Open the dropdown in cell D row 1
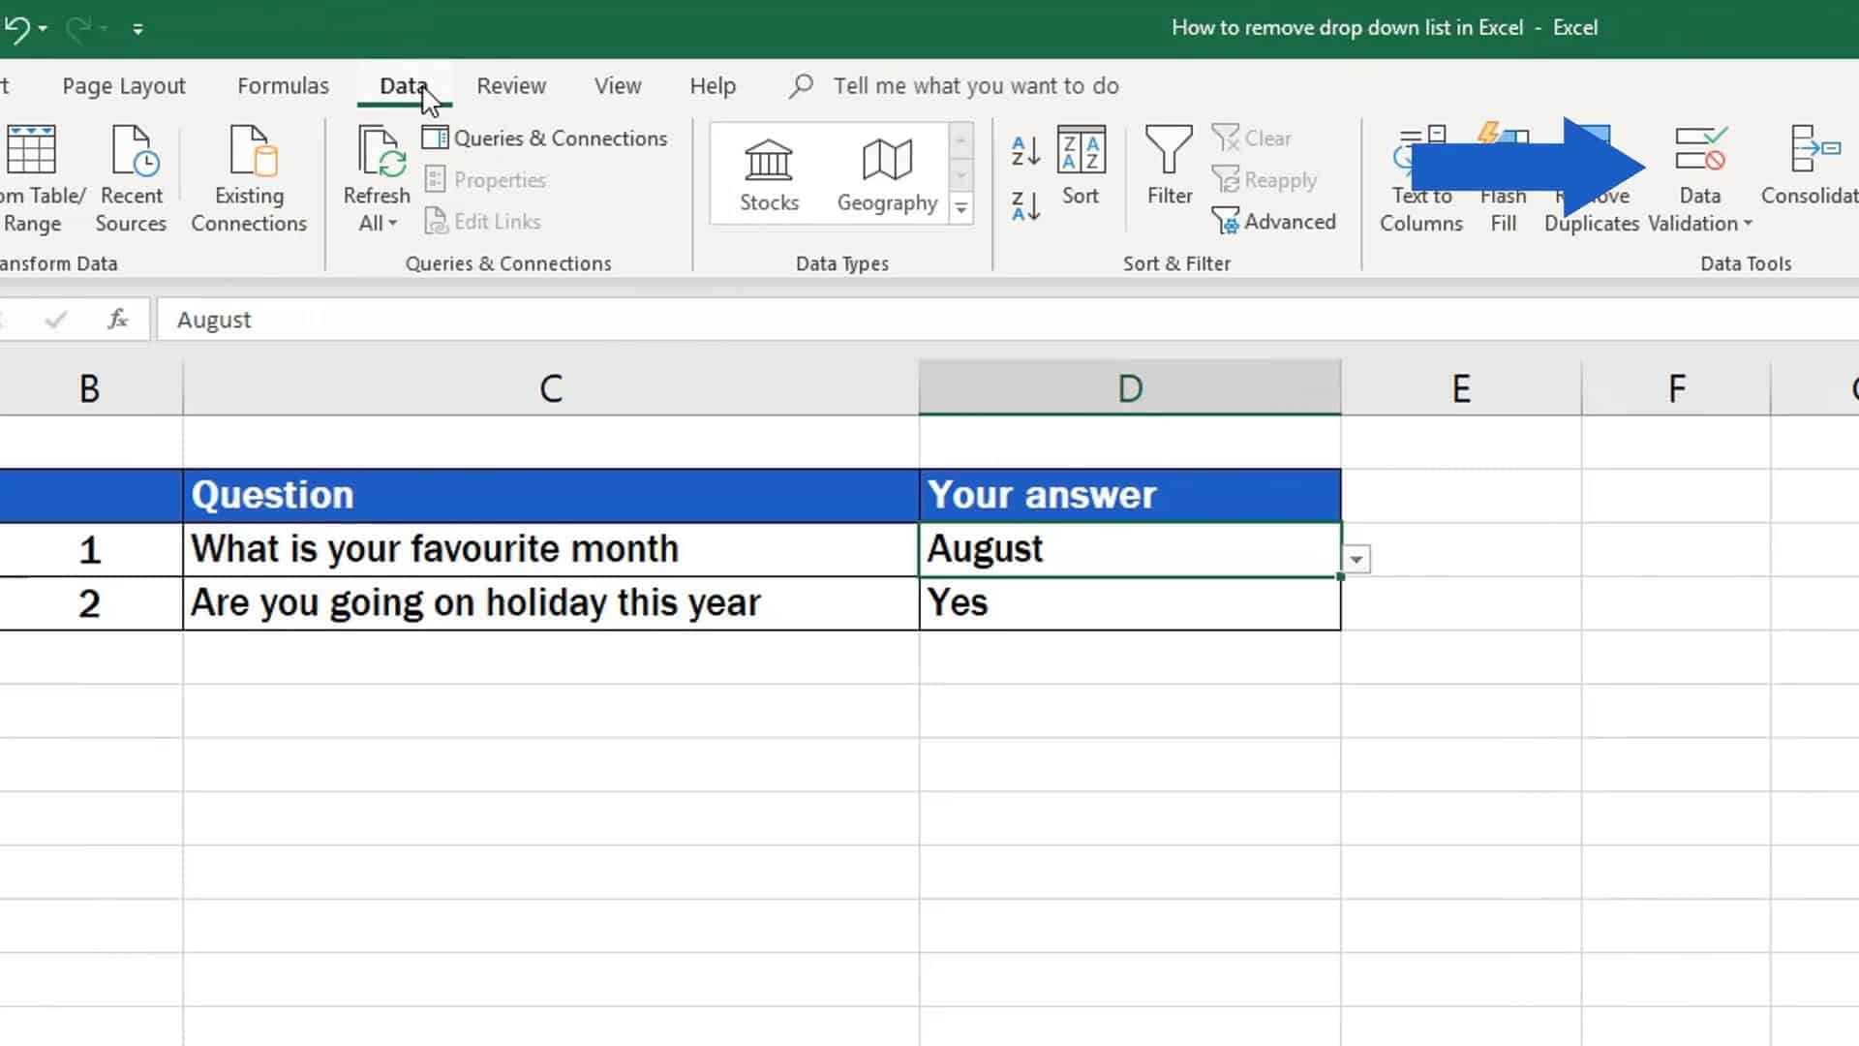This screenshot has height=1046, width=1859. tap(1356, 558)
